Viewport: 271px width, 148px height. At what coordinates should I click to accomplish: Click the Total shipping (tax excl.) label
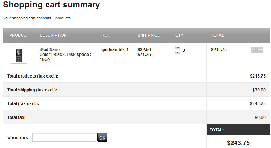point(32,90)
